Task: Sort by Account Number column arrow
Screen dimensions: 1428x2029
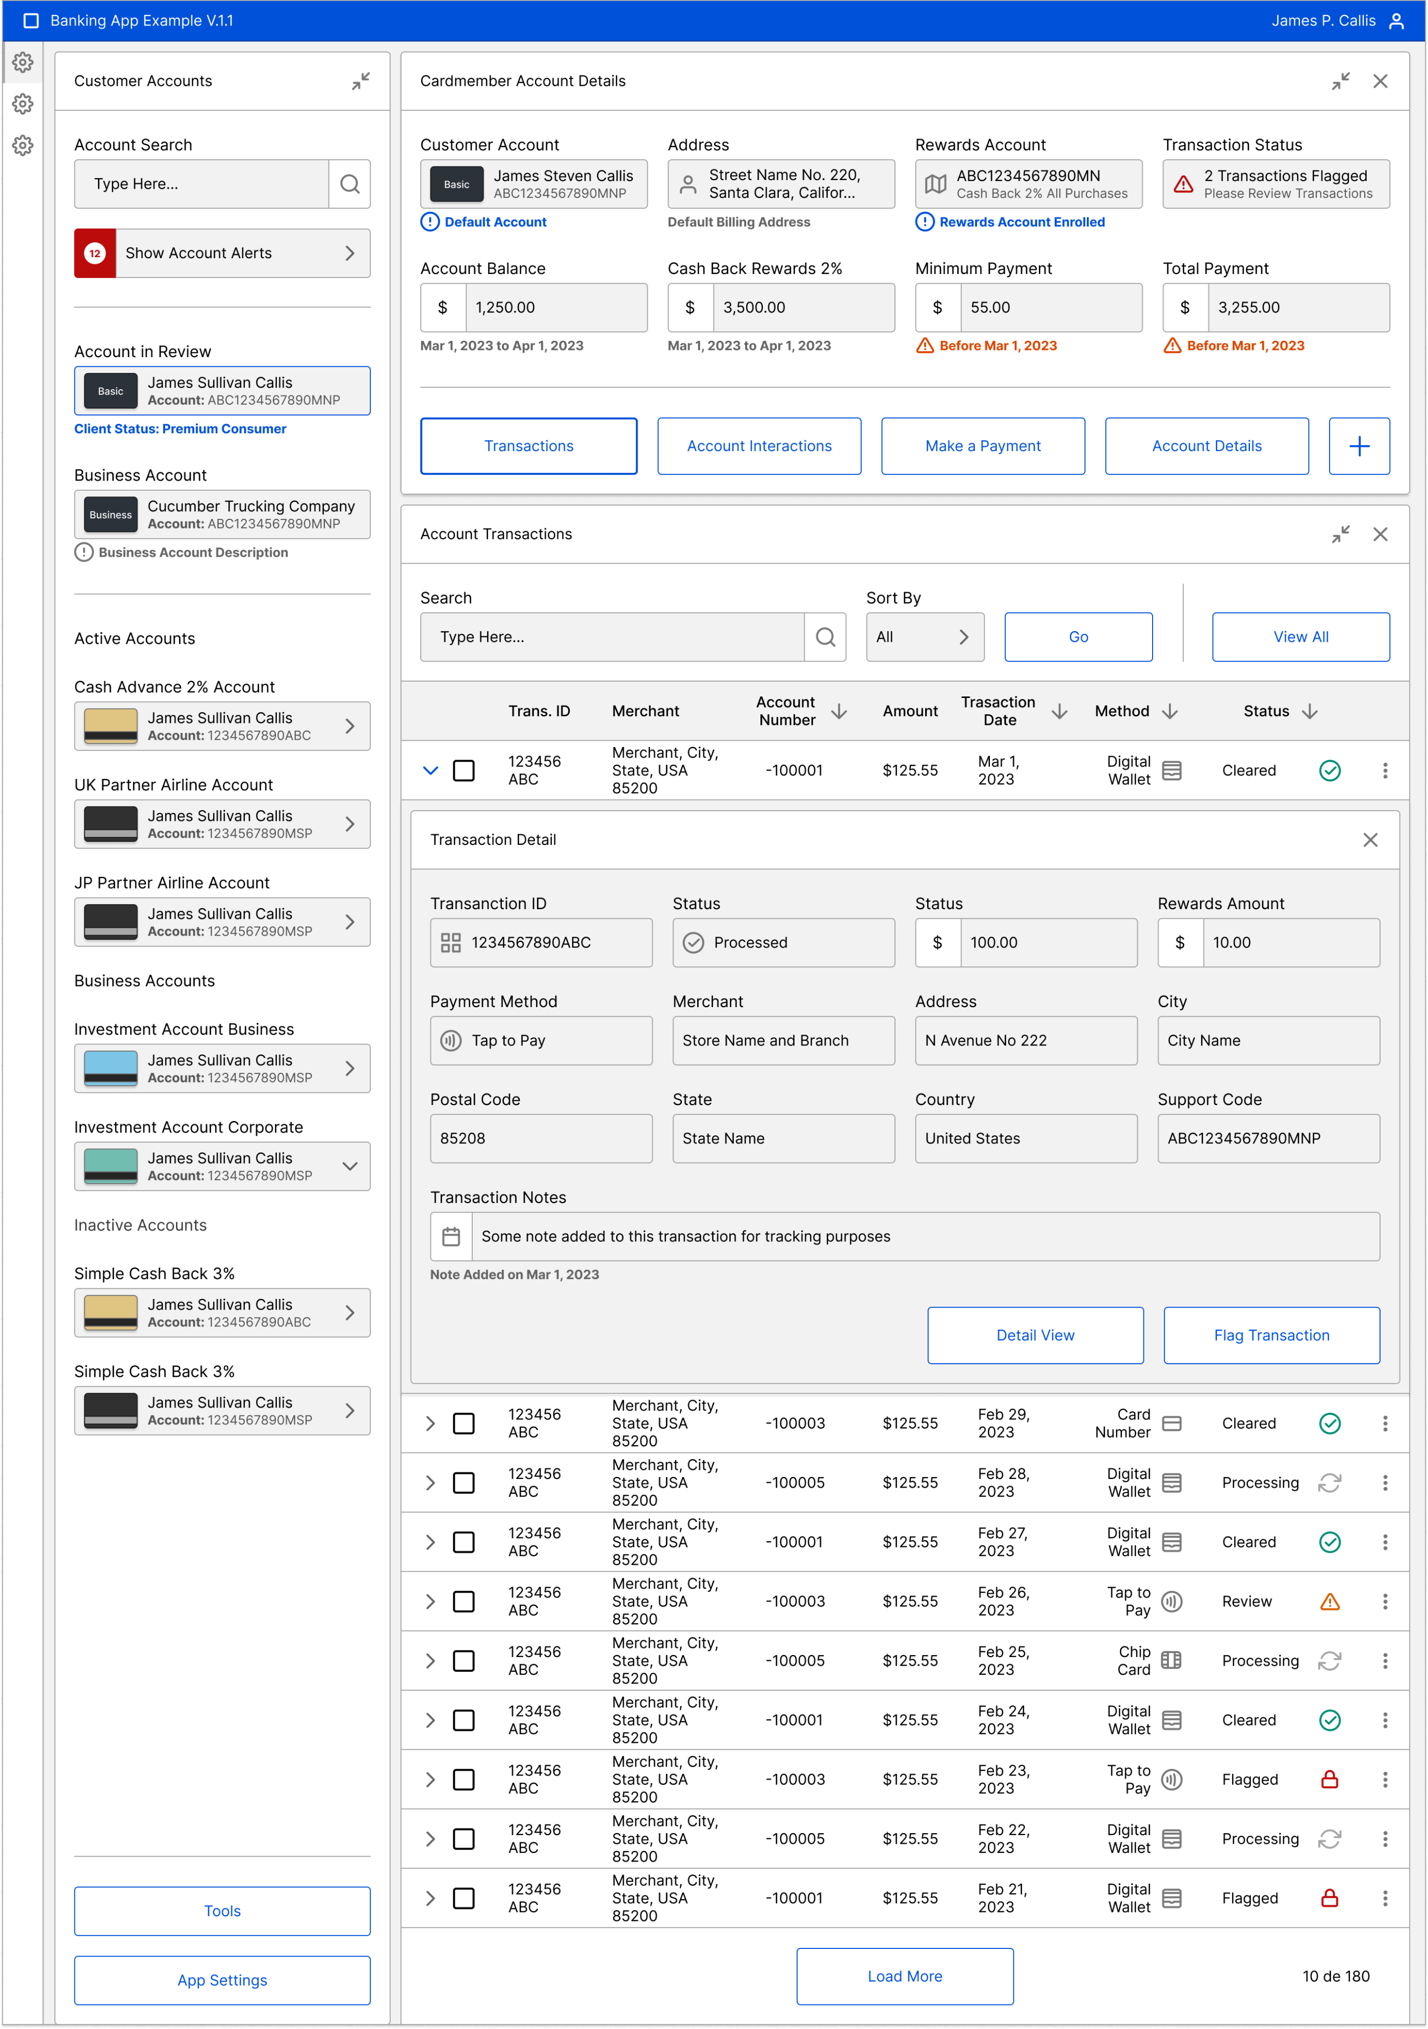Action: [838, 711]
